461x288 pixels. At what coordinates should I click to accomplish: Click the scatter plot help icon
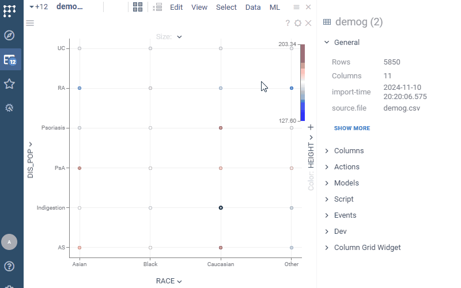[x=288, y=23]
